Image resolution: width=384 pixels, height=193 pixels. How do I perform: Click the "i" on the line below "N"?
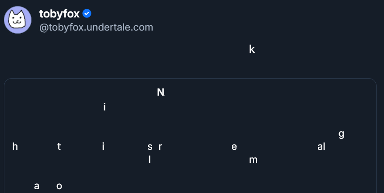[105, 107]
